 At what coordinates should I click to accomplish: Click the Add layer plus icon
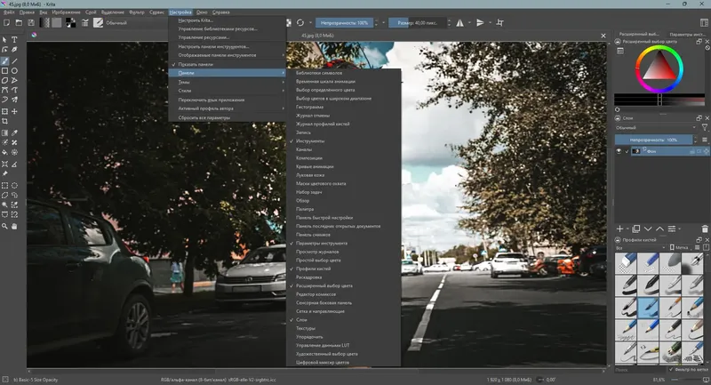[x=620, y=229]
